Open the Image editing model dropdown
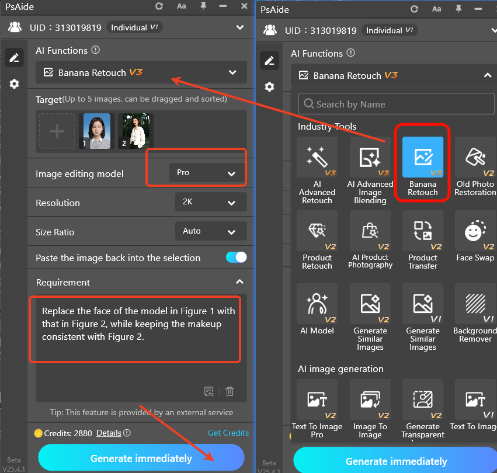 [207, 173]
